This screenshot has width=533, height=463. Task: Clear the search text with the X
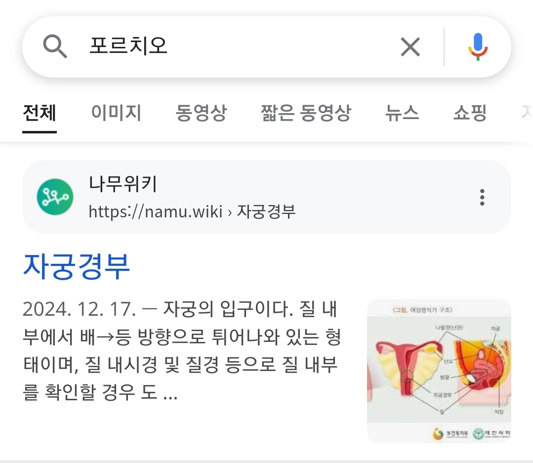click(410, 47)
